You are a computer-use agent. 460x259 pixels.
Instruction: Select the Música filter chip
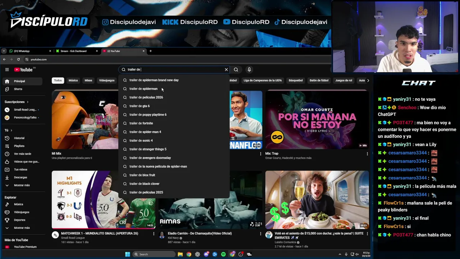(73, 81)
